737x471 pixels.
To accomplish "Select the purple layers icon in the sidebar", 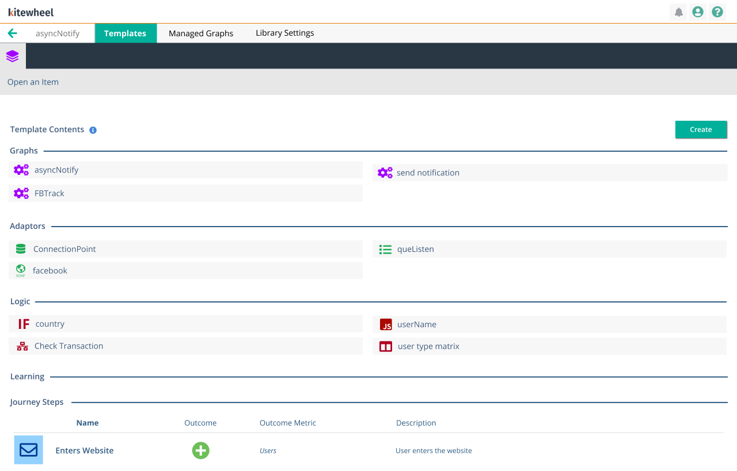I will click(13, 56).
